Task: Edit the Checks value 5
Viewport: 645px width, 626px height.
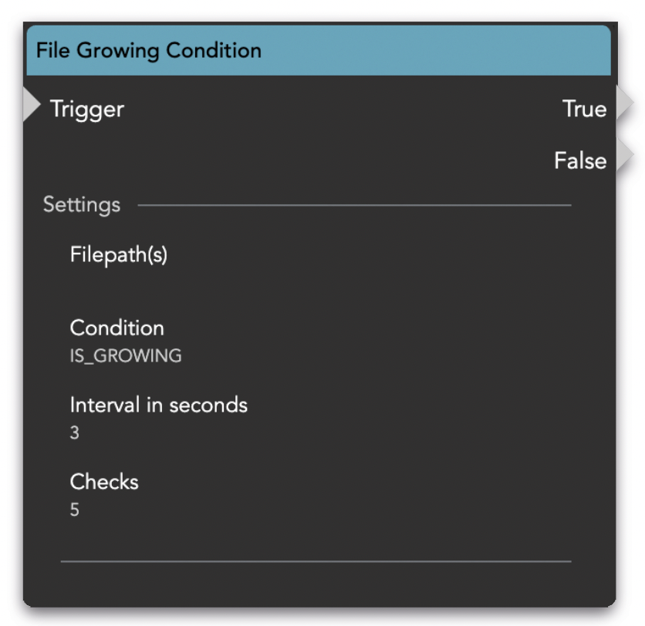Action: (x=75, y=510)
